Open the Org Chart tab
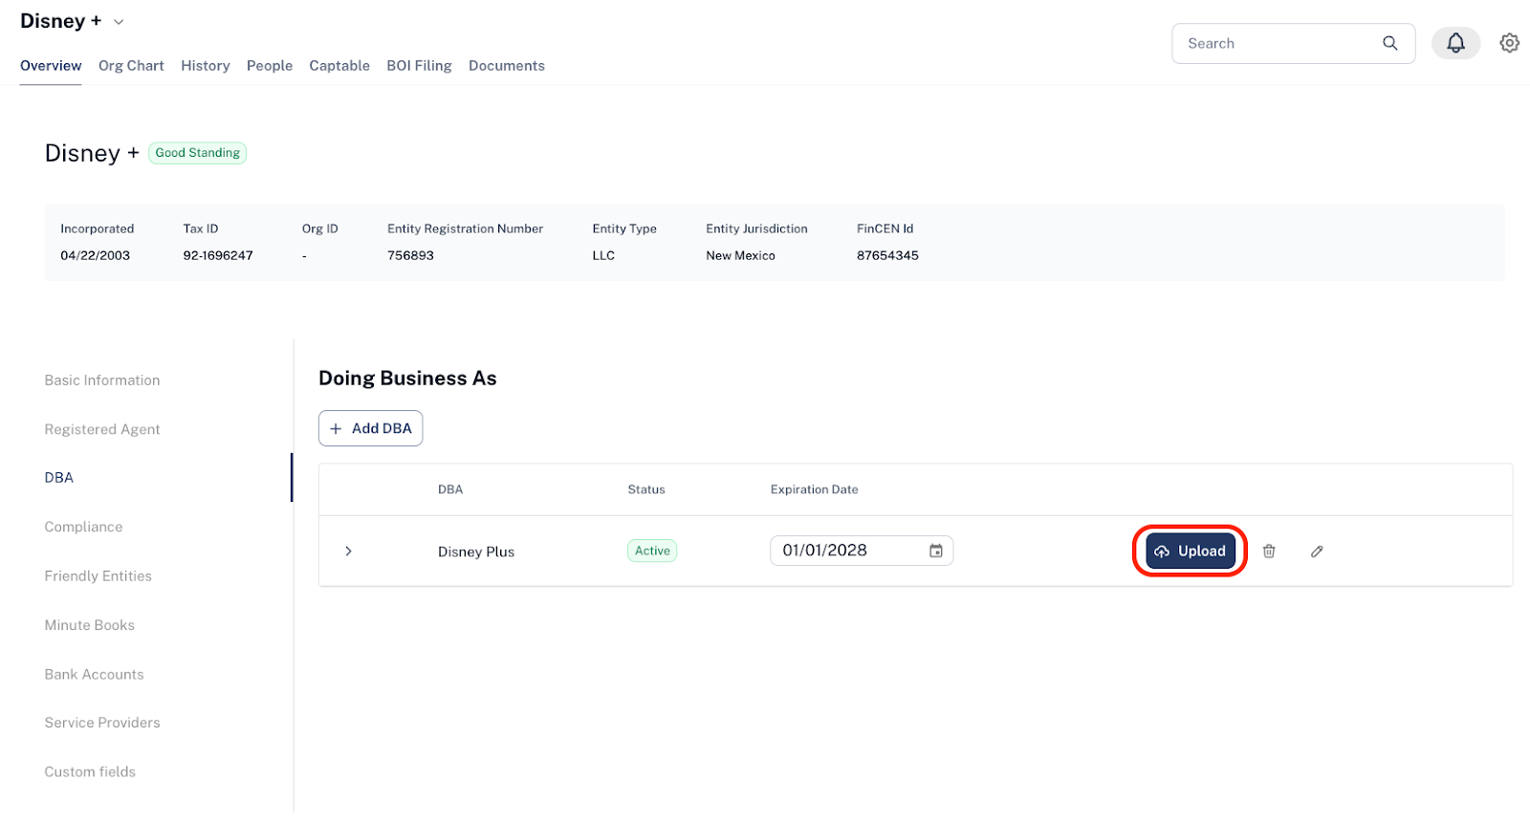The image size is (1530, 824). point(131,66)
